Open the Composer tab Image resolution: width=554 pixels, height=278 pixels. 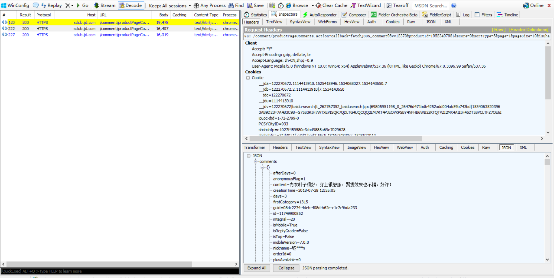point(354,15)
